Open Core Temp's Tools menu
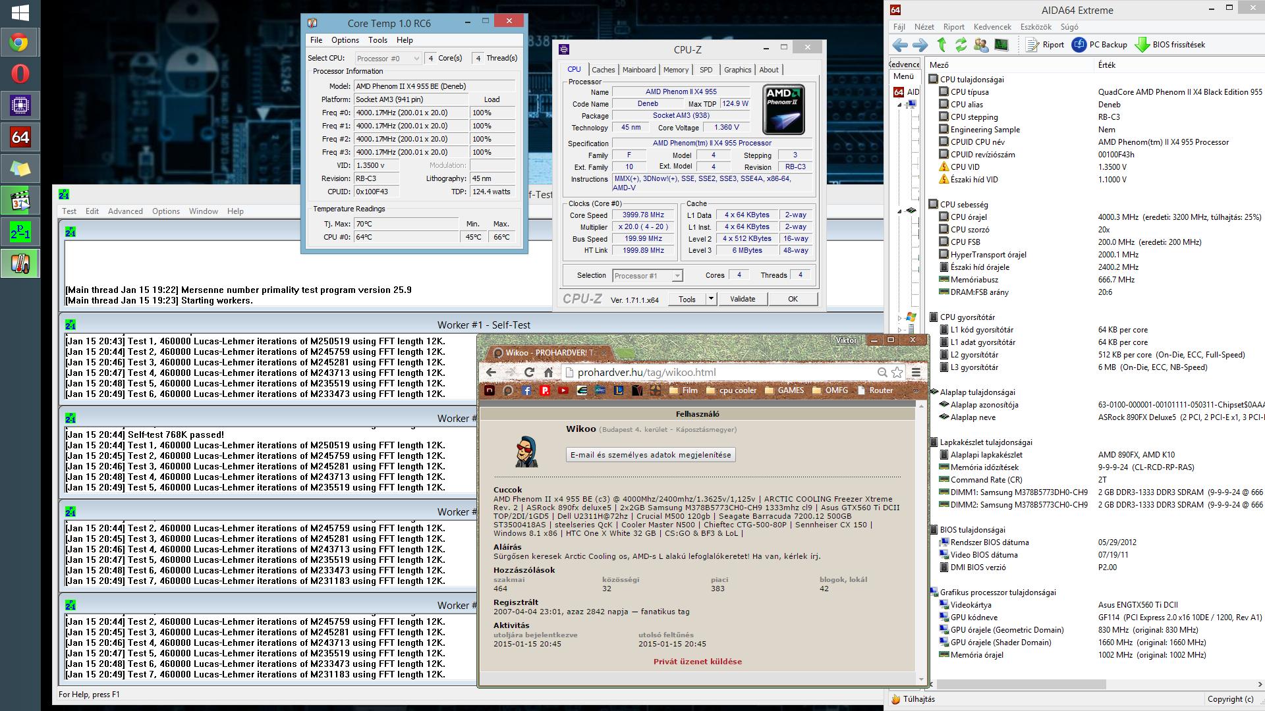1265x711 pixels. (x=378, y=40)
